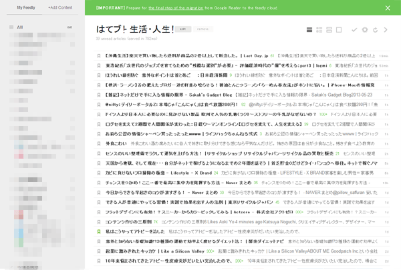Toggle bookmark on the ダイエット法 article

point(99,241)
